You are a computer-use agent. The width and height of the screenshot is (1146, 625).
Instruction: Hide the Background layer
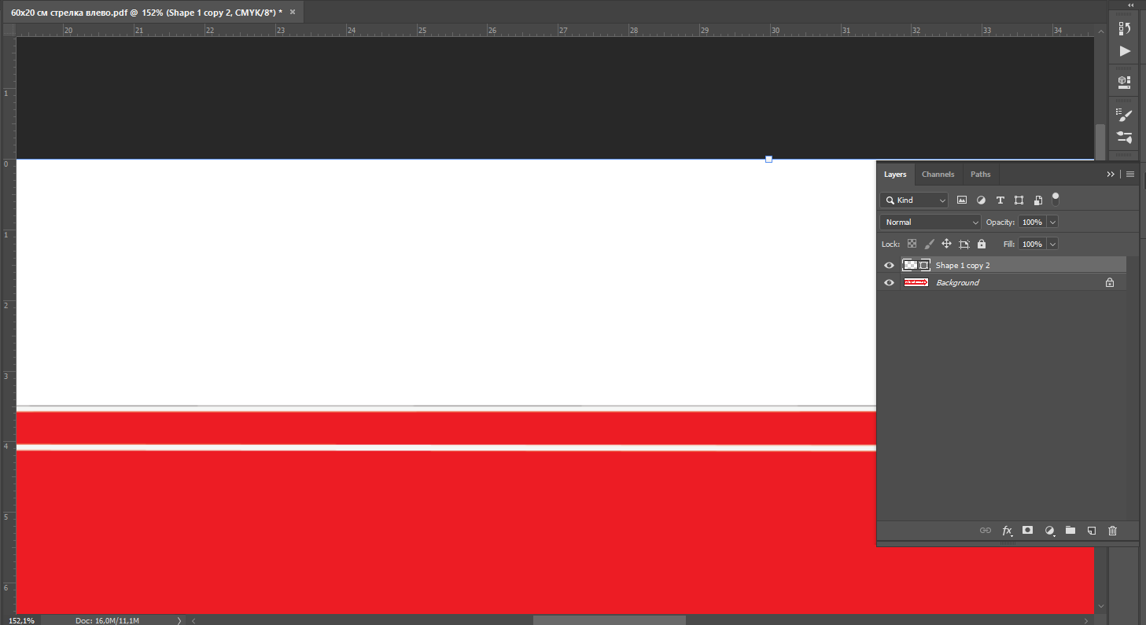pos(889,283)
